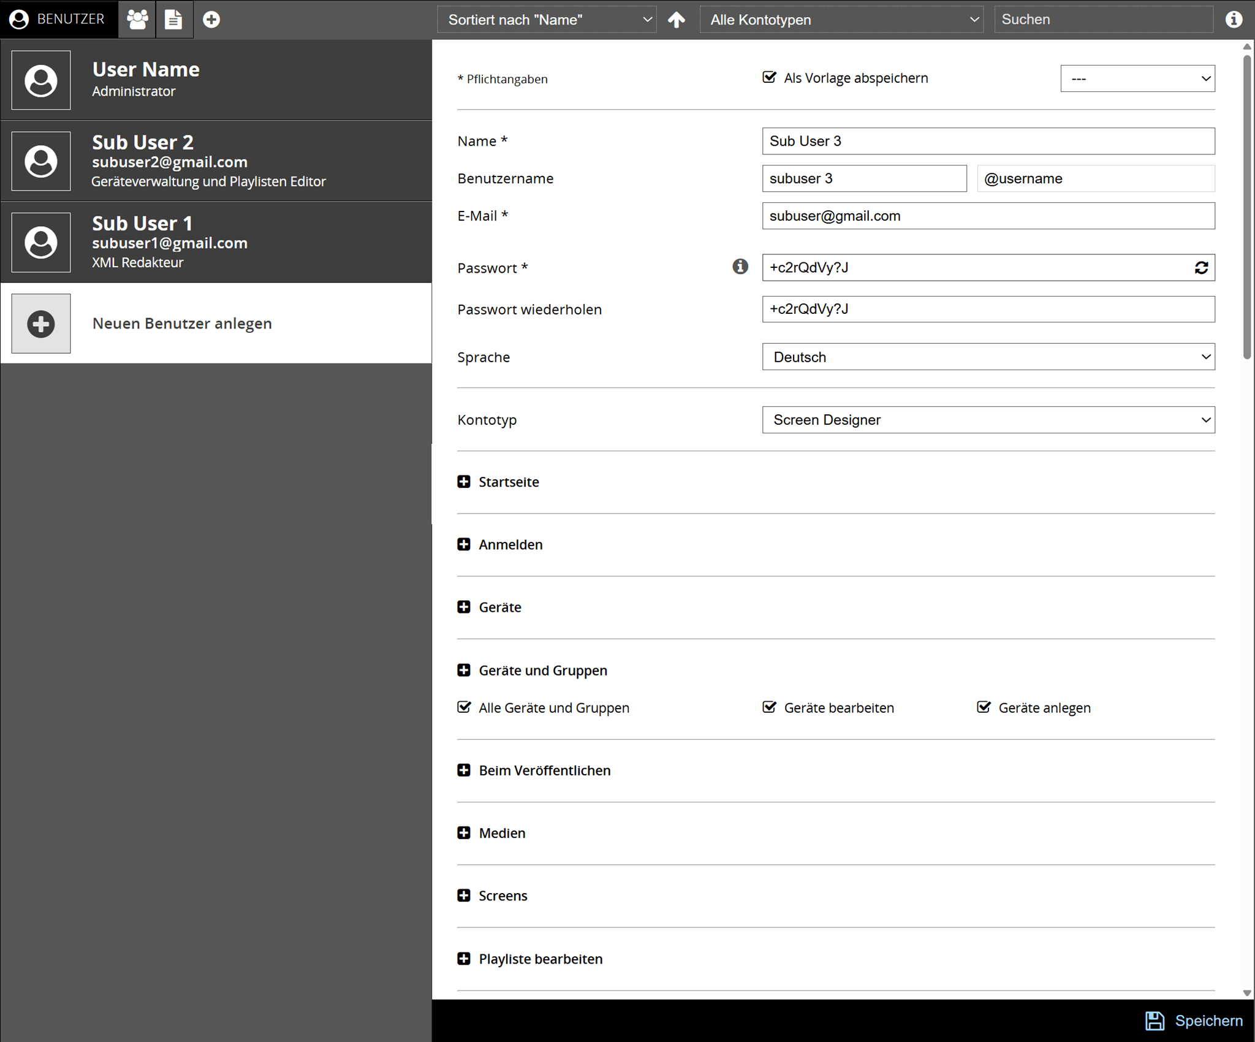Click the vertical scrollbar thumb
Viewport: 1255px width, 1042px height.
[x=1246, y=205]
